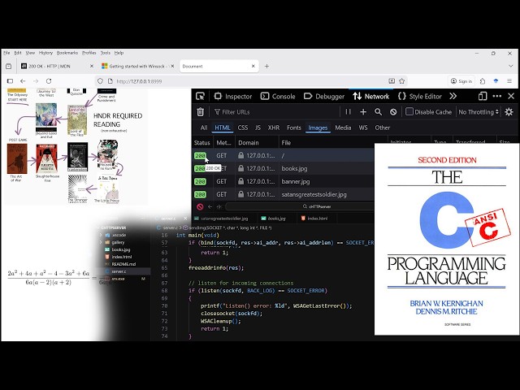
Task: Open new tab with plus button
Action: coord(266,67)
